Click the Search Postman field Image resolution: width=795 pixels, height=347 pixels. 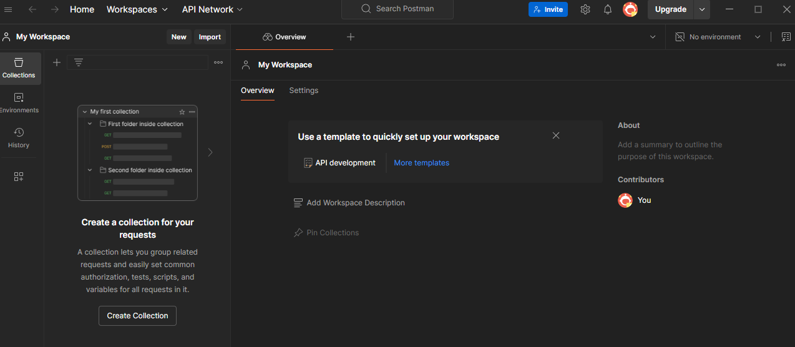[397, 9]
